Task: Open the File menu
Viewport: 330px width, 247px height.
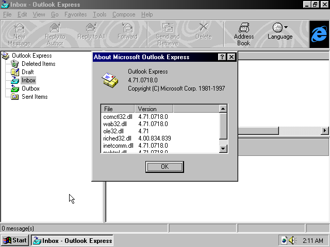Action: point(7,14)
